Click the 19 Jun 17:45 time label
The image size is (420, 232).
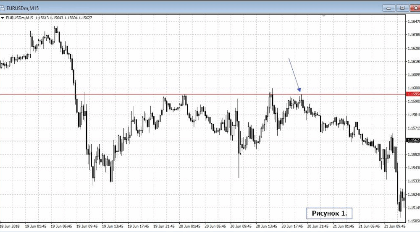point(138,227)
